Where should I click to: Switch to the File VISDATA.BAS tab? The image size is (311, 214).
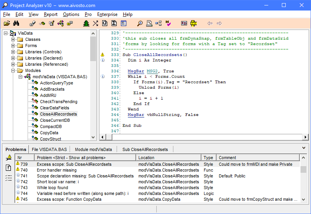pyautogui.click(x=49, y=149)
